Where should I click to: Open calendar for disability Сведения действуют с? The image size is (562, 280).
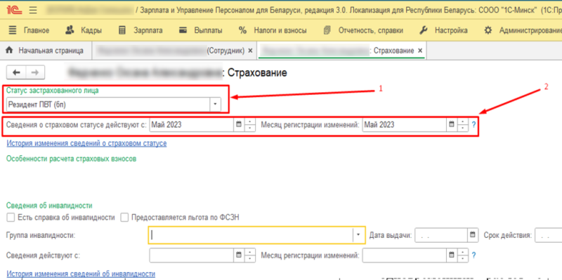click(x=239, y=255)
